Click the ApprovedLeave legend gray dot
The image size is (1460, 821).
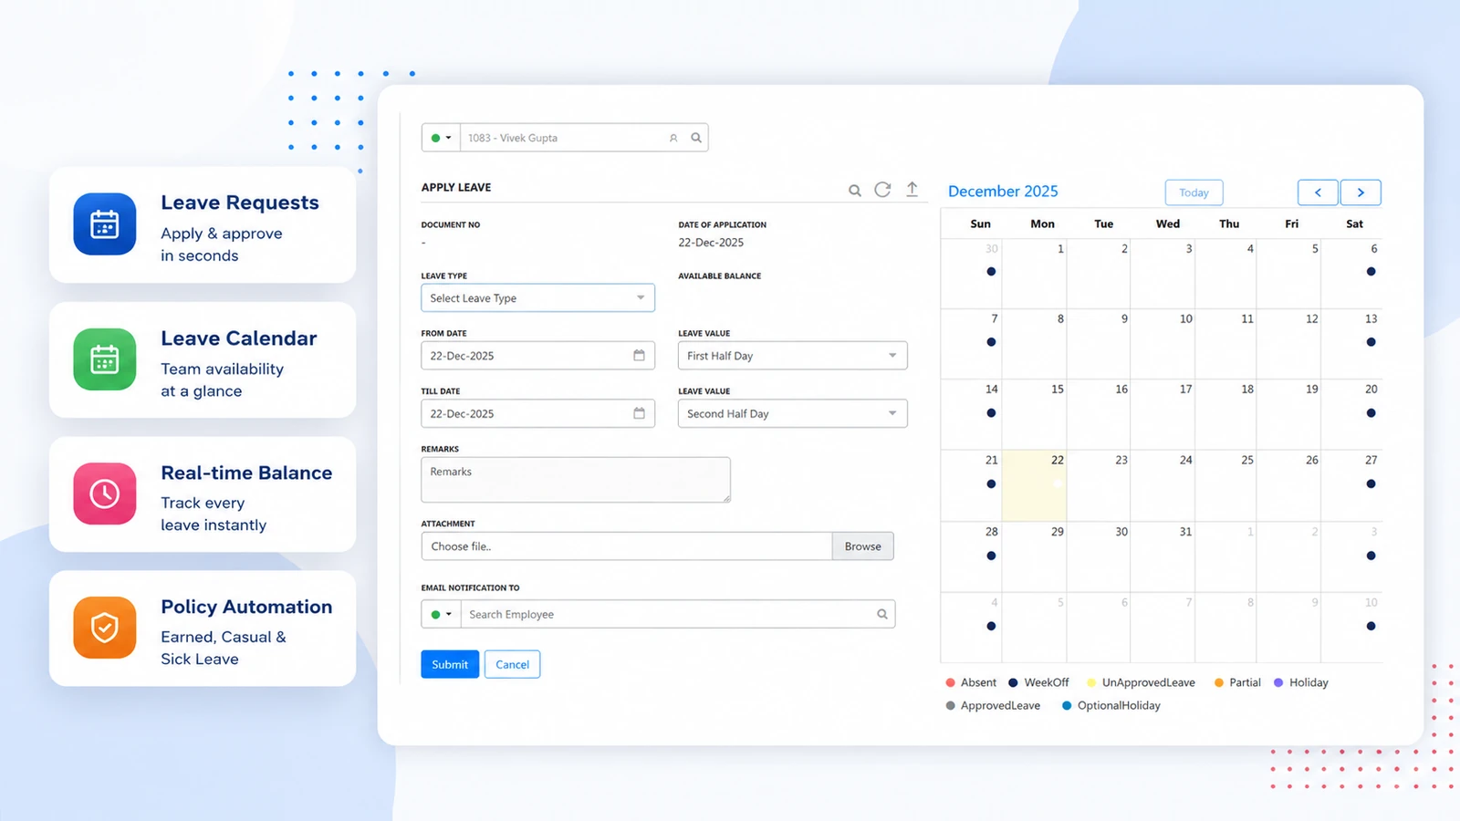click(x=951, y=705)
